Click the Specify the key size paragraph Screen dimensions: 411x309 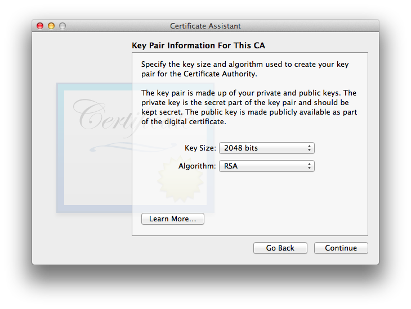(x=244, y=69)
